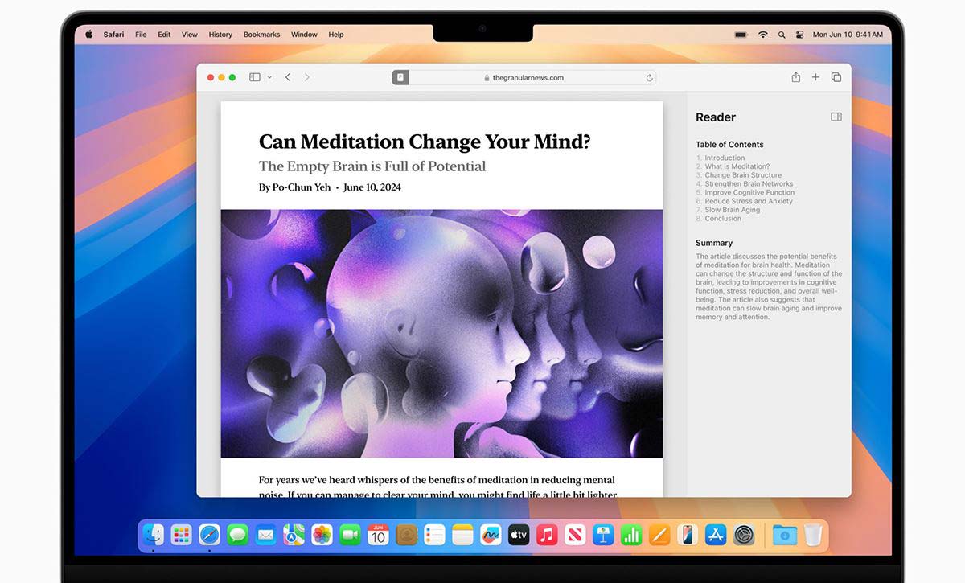The image size is (965, 583).
Task: Reload the thegranularnews.com page
Action: (649, 77)
